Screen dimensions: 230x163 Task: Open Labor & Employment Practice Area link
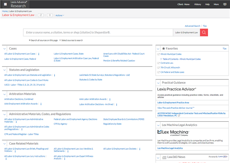(173, 103)
